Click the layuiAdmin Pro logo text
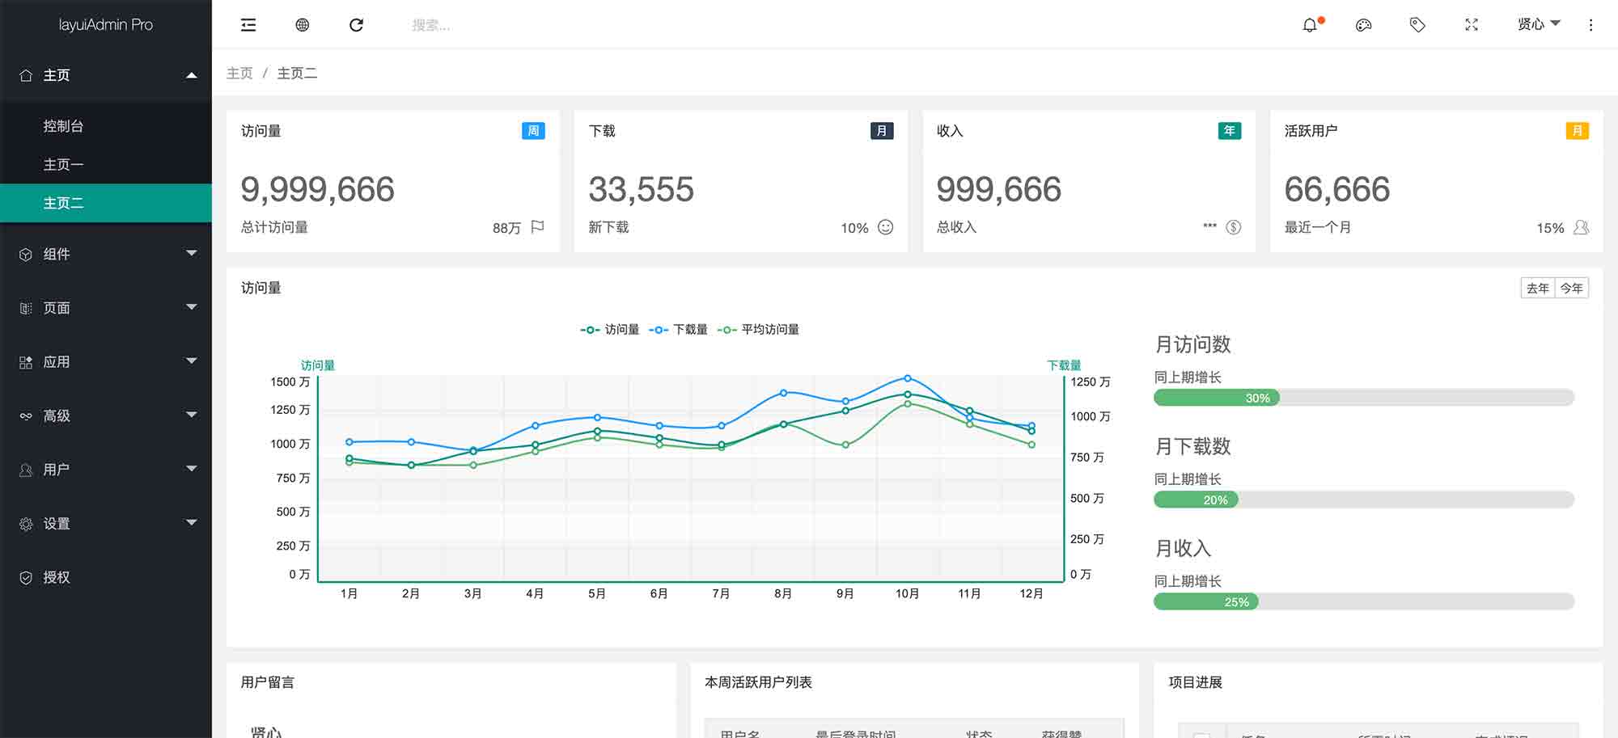 (106, 24)
